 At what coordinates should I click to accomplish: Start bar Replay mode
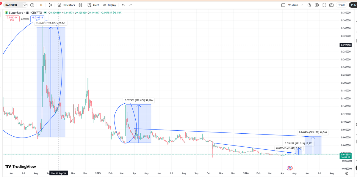109,5
